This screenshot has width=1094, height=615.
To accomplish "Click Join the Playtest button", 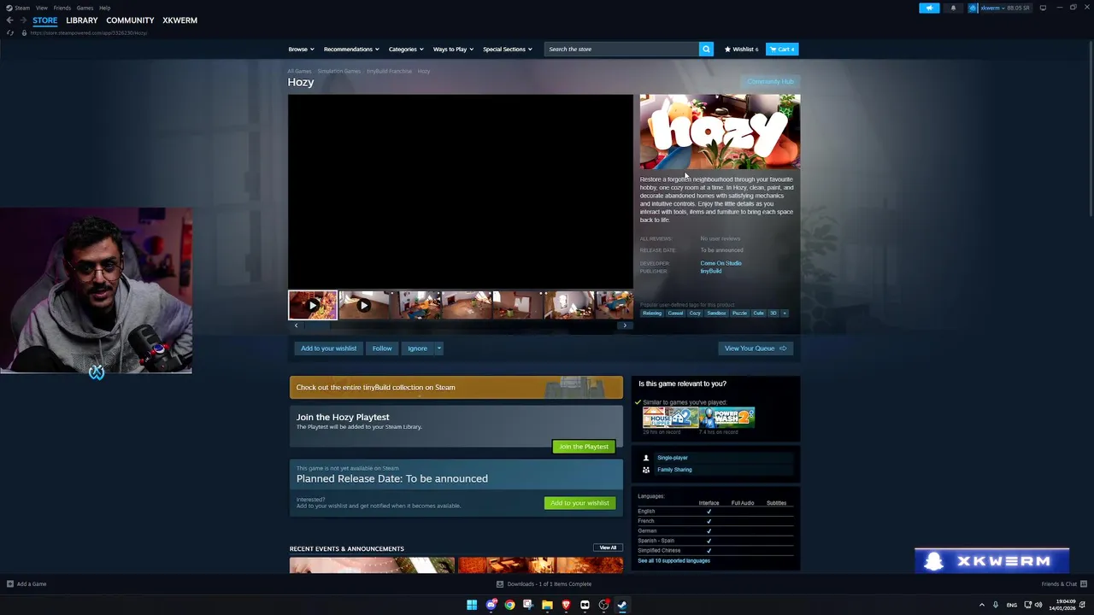I will pos(584,447).
